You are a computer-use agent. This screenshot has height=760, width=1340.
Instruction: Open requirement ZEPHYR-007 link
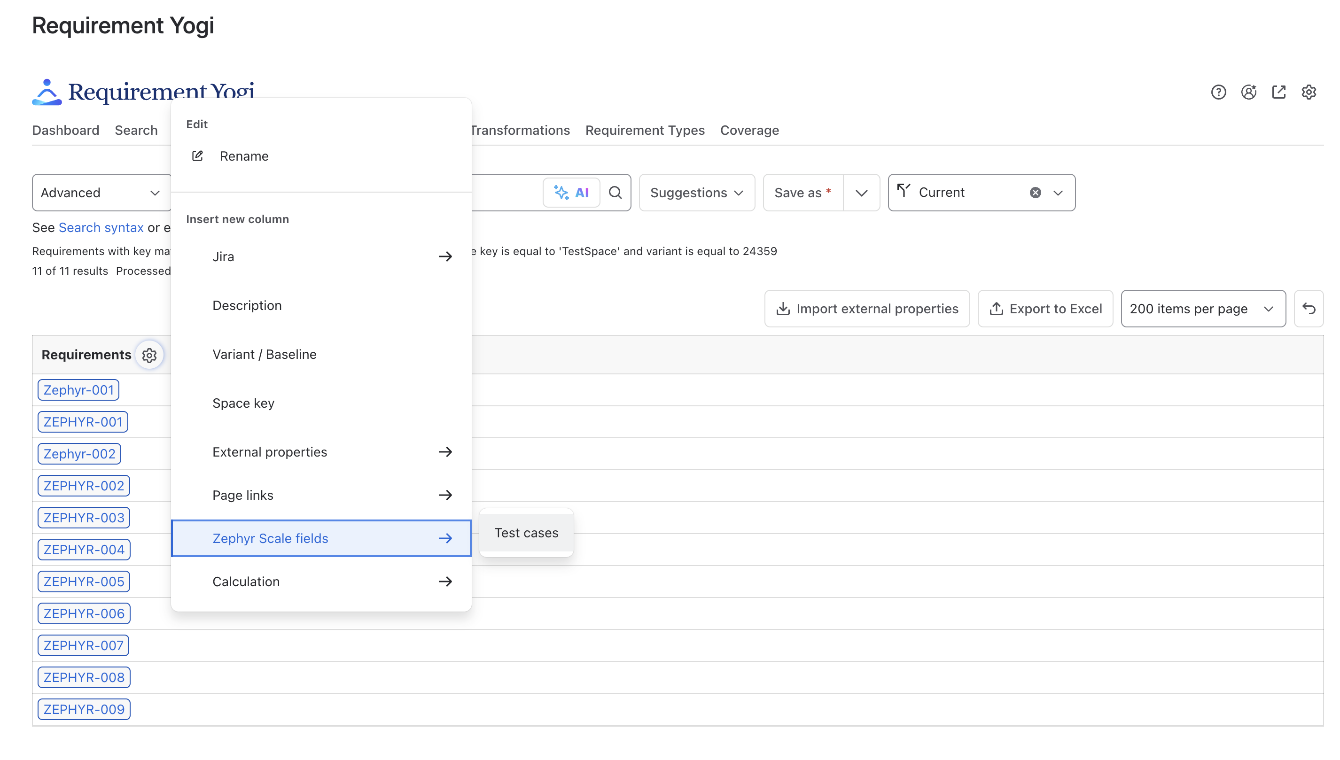pyautogui.click(x=84, y=645)
